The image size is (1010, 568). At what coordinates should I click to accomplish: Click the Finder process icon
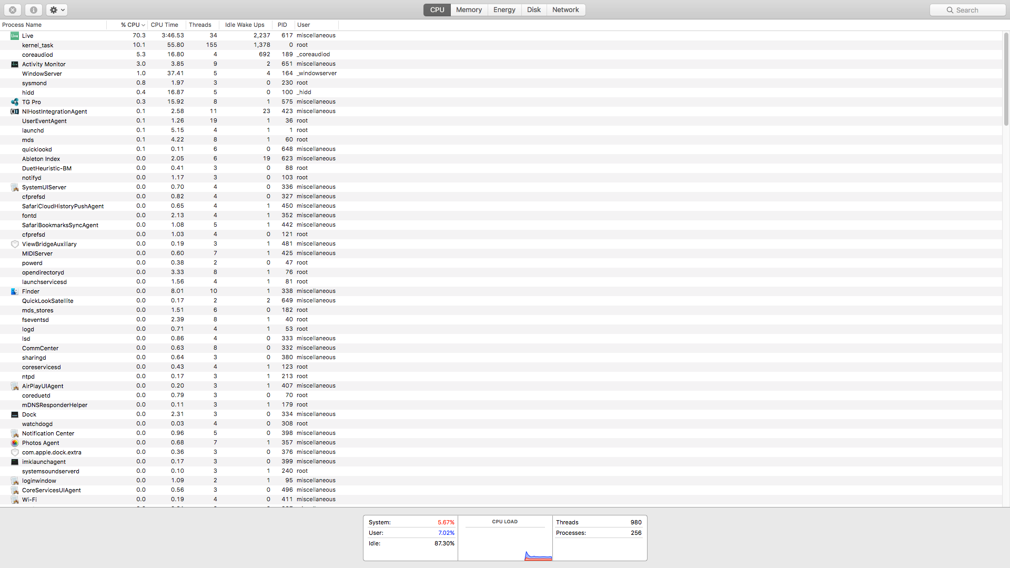point(15,291)
